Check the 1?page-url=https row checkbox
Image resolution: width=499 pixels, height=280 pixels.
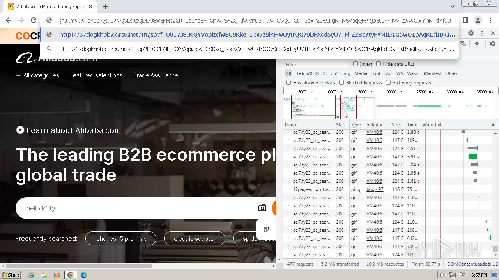288,189
